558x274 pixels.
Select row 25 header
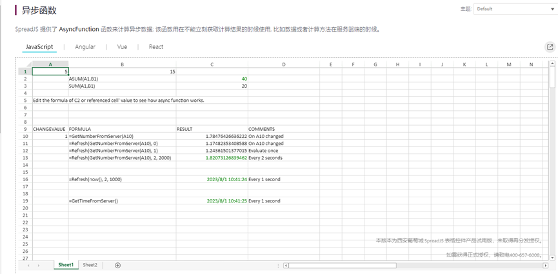25,244
